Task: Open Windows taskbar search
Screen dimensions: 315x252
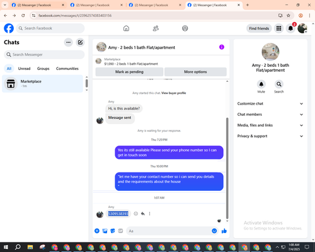Action: click(x=18, y=247)
